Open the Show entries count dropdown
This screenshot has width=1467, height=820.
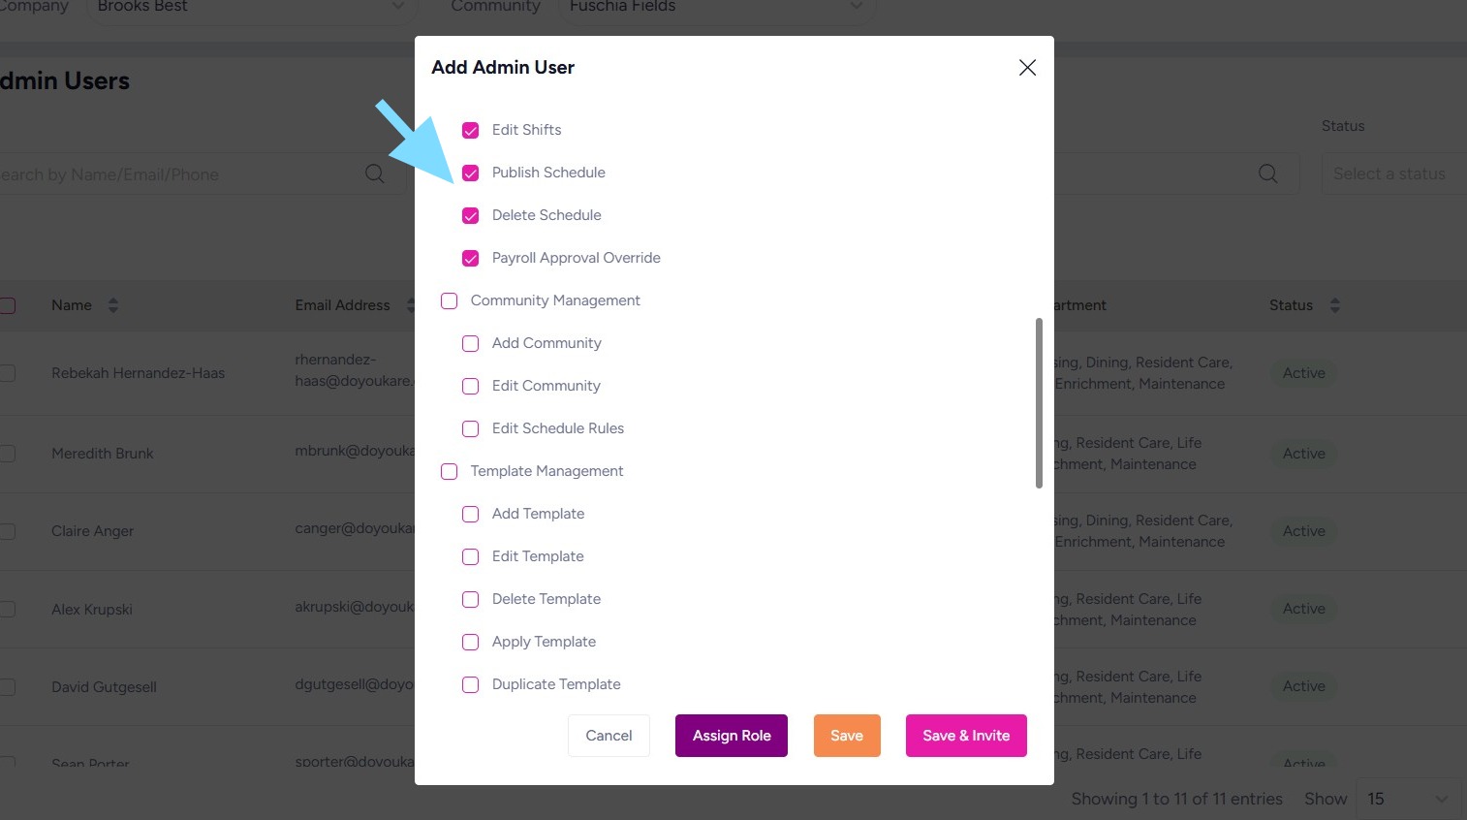(1407, 799)
